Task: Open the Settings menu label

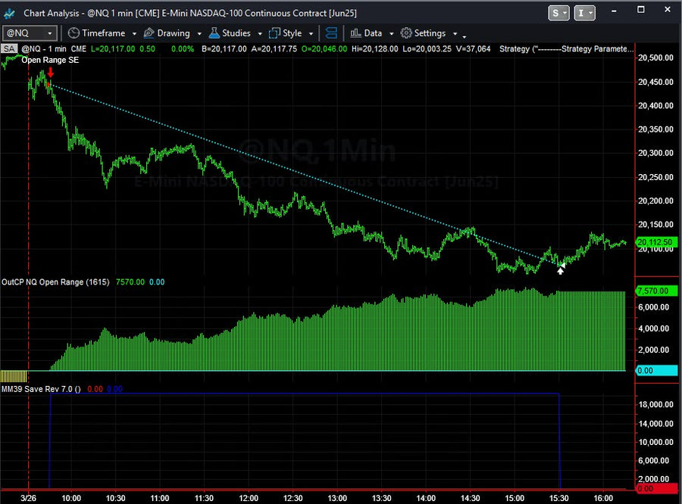Action: pos(430,33)
